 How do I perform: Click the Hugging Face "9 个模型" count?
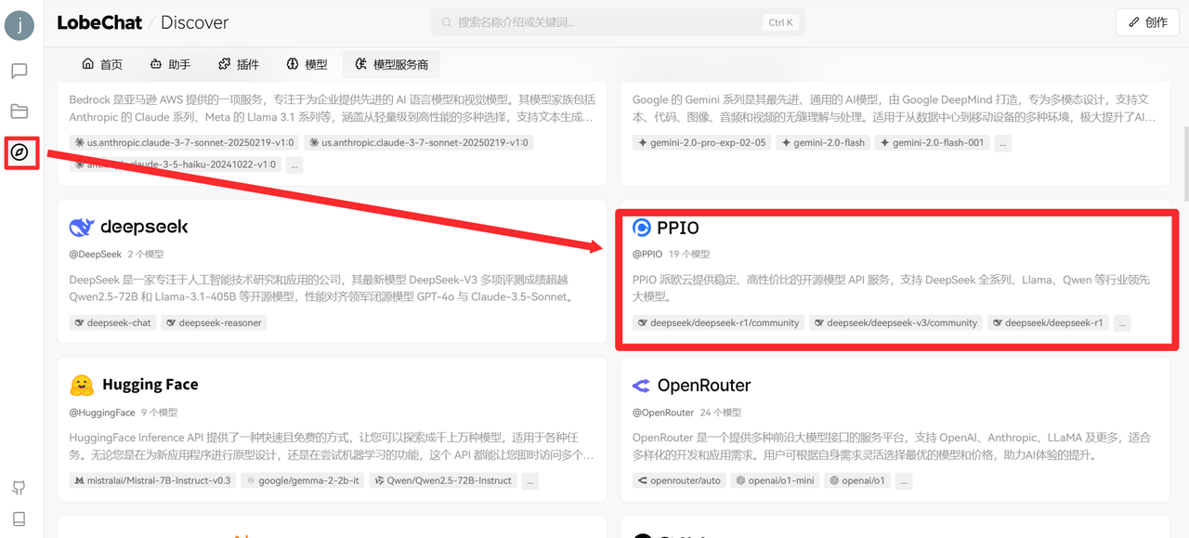coord(159,412)
